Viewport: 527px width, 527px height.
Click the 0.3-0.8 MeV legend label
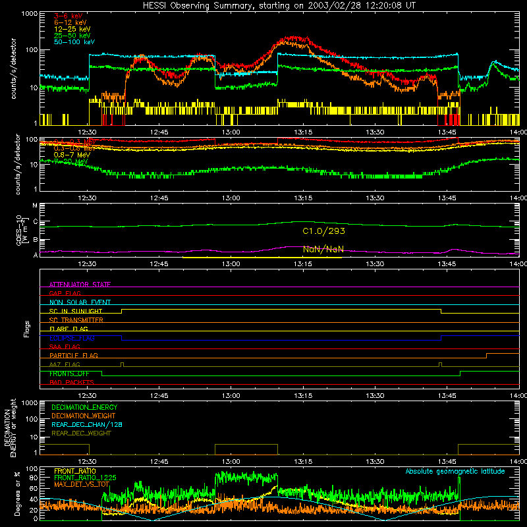(x=74, y=148)
